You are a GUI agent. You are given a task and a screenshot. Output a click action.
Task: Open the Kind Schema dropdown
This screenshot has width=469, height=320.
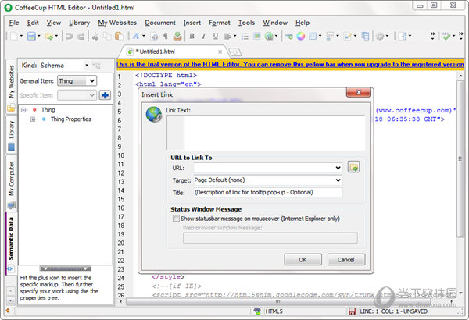pyautogui.click(x=87, y=65)
